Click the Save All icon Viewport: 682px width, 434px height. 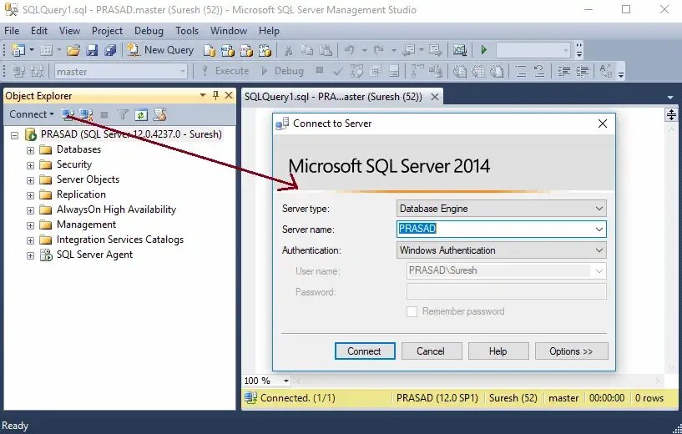pos(110,50)
